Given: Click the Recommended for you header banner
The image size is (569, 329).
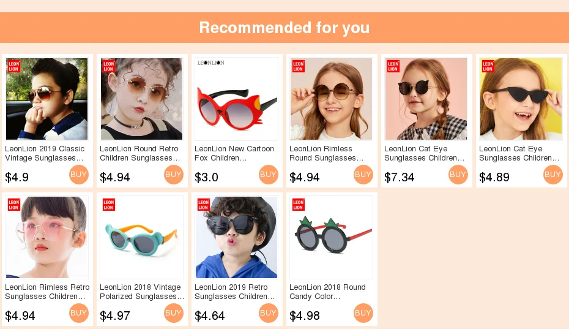Looking at the screenshot, I should [x=284, y=28].
